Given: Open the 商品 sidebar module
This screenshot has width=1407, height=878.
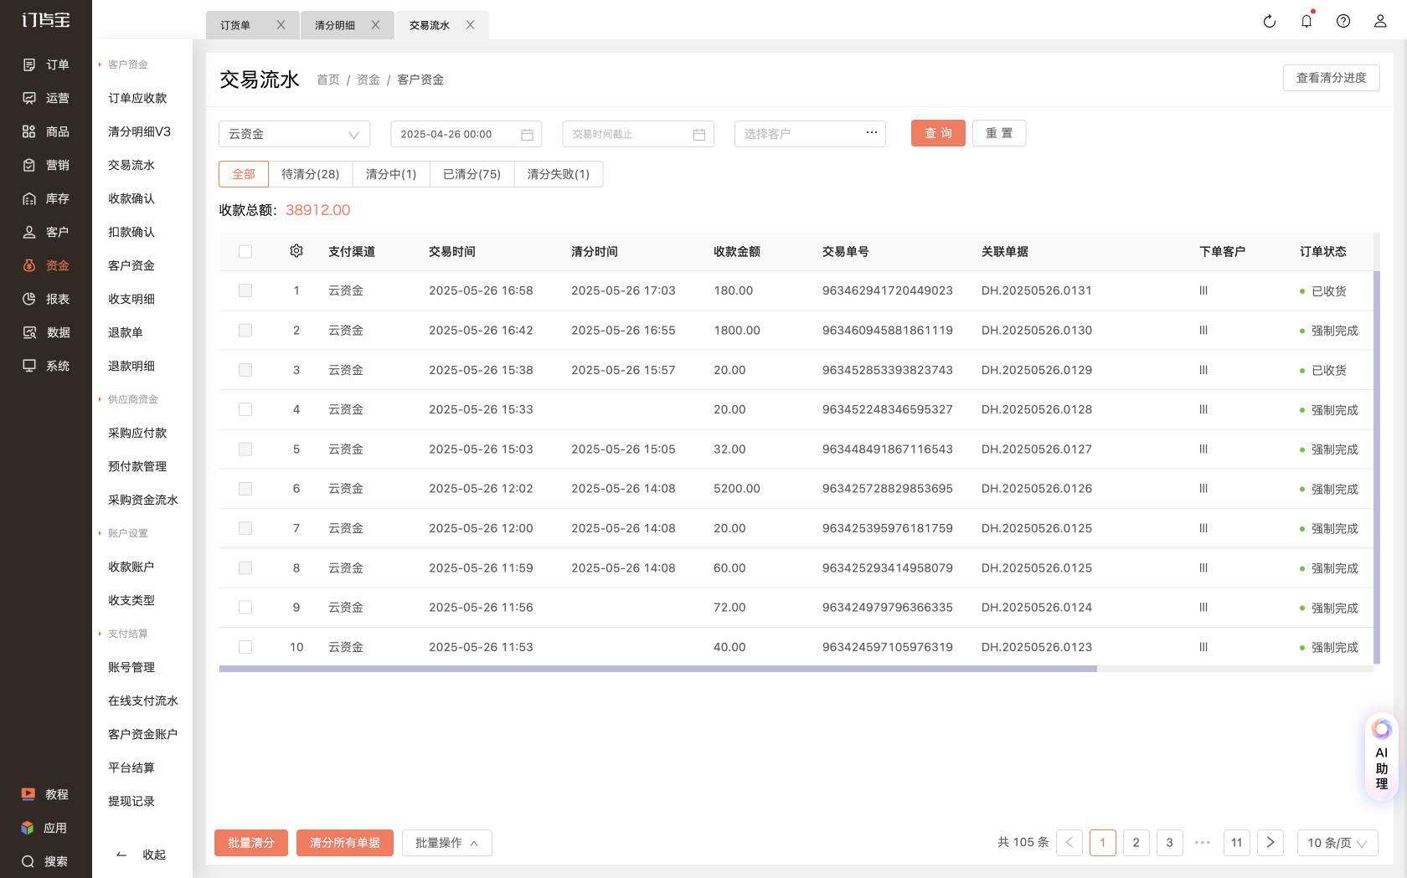Looking at the screenshot, I should point(46,131).
